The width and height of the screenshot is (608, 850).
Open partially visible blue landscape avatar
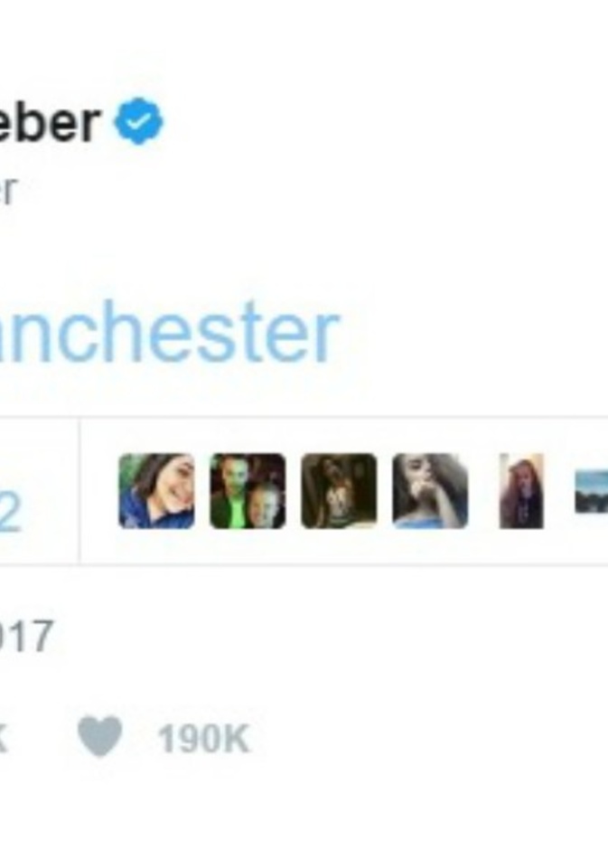tap(591, 492)
